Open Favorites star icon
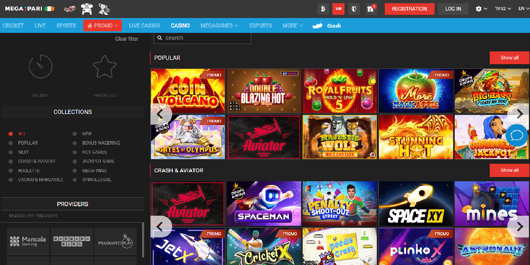The height and width of the screenshot is (265, 530). tap(104, 67)
